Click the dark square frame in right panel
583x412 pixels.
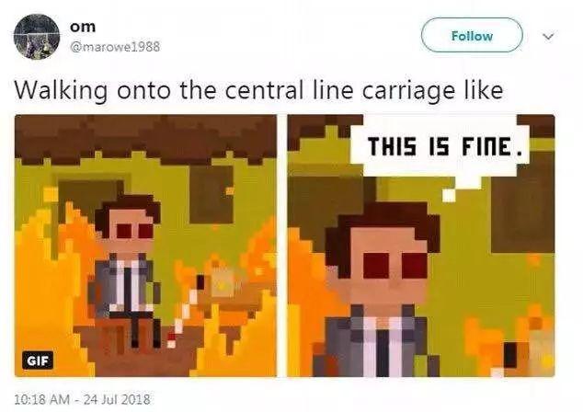pyautogui.click(x=522, y=215)
